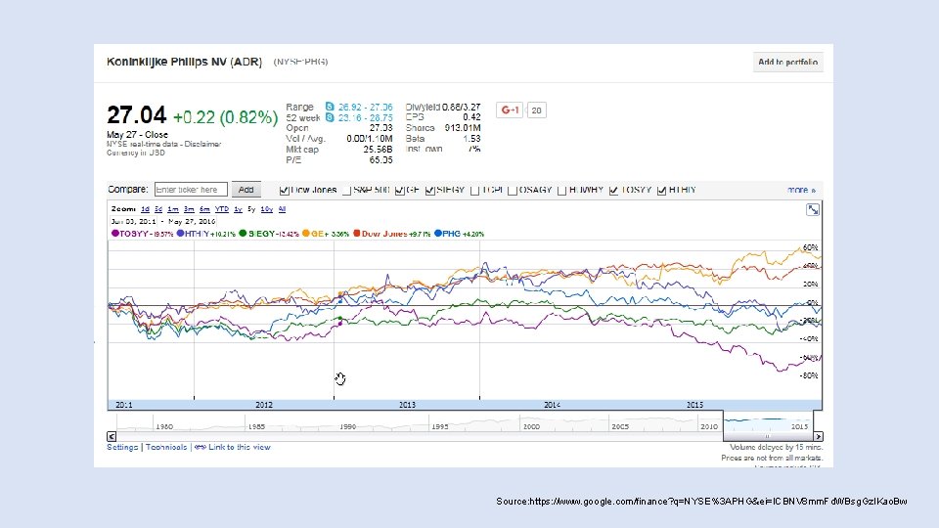
Task: Set chart zoom to All
Action: 282,209
